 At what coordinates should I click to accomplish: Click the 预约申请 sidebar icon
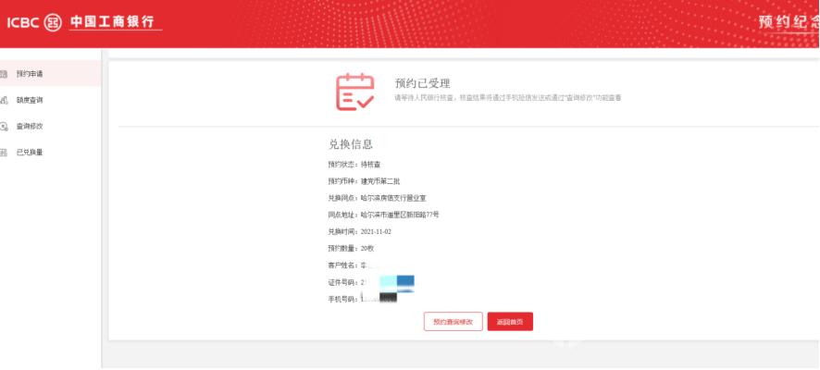(4, 74)
